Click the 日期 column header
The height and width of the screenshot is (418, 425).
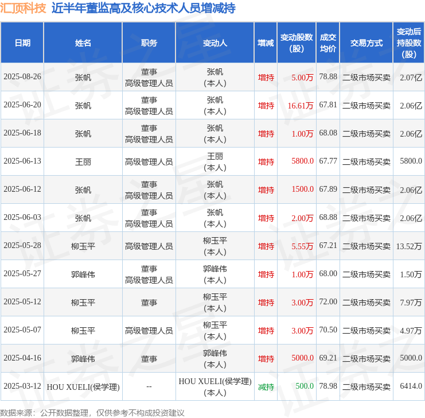click(x=22, y=43)
